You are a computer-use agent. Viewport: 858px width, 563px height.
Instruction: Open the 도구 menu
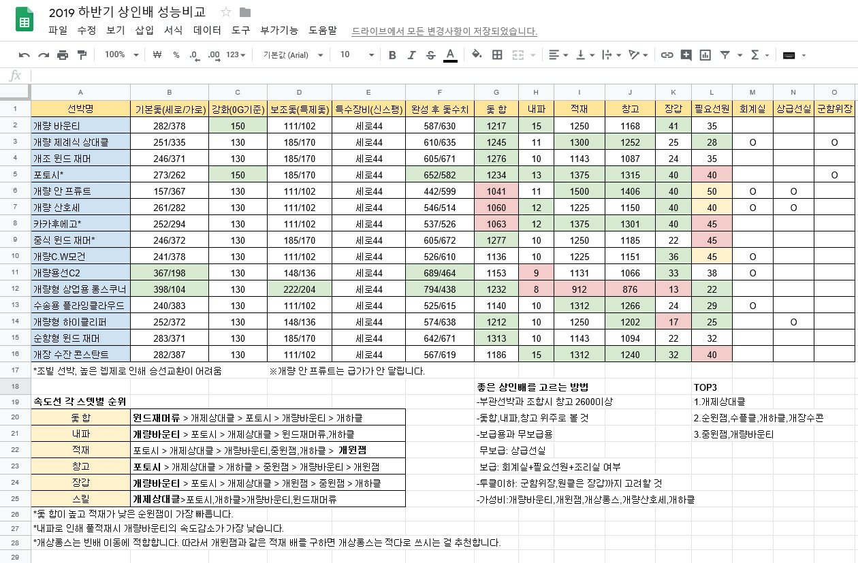tap(241, 31)
